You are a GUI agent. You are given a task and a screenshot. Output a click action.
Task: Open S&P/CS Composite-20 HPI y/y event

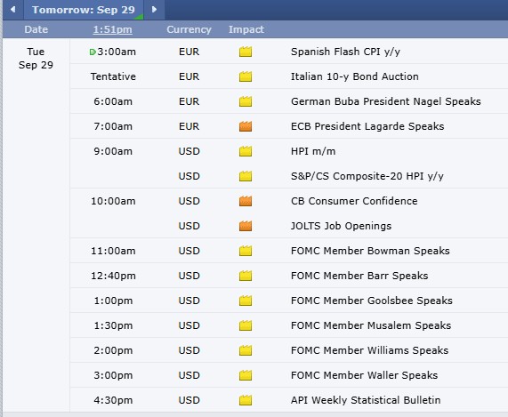click(367, 176)
